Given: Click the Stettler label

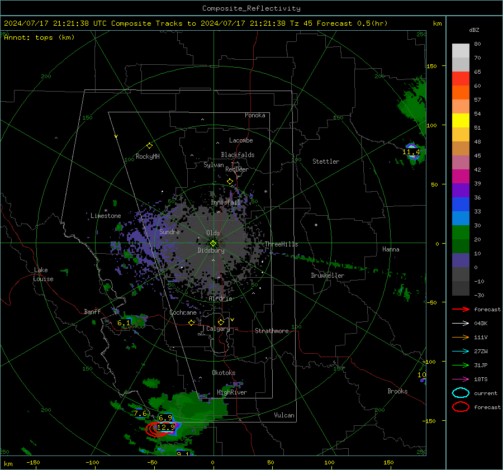Looking at the screenshot, I should coord(326,162).
